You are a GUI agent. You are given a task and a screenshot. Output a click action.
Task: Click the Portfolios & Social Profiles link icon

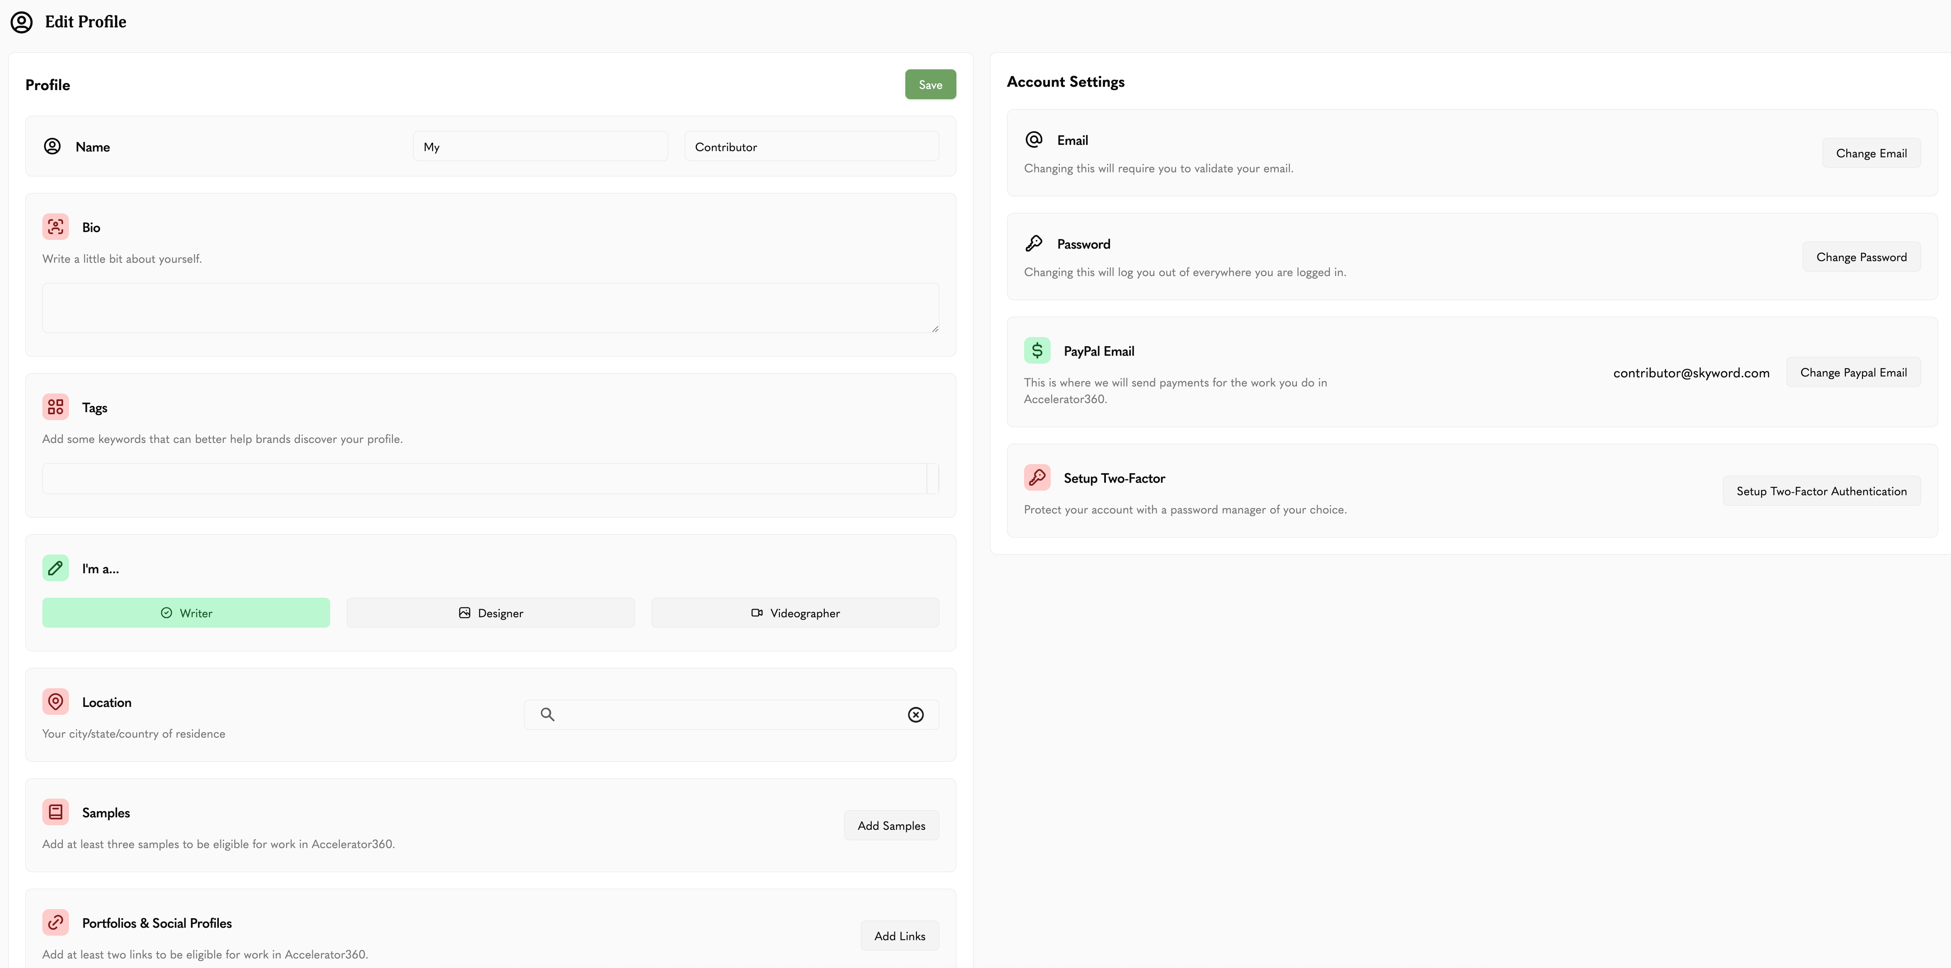point(55,922)
